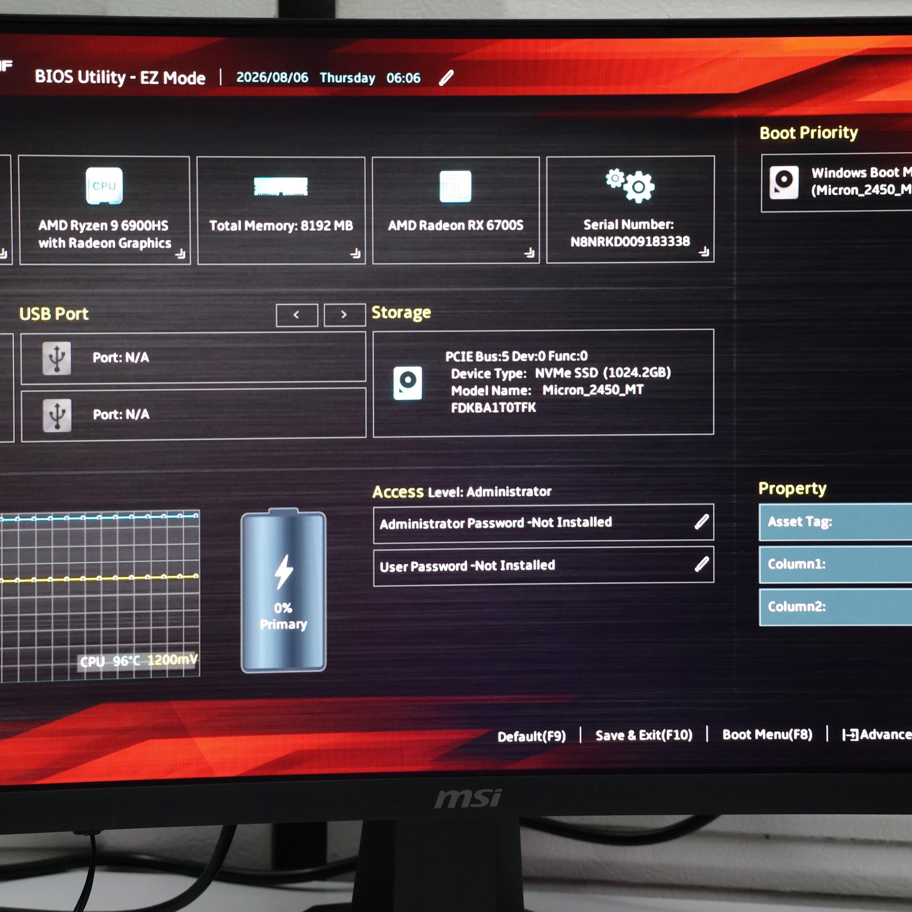Click the USB Port heading
The image size is (912, 912).
tap(54, 314)
